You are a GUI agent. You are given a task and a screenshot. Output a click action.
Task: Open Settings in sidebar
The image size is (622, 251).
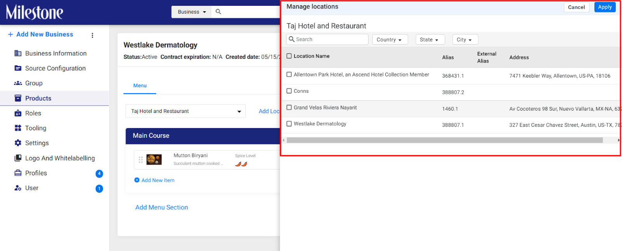coord(37,143)
